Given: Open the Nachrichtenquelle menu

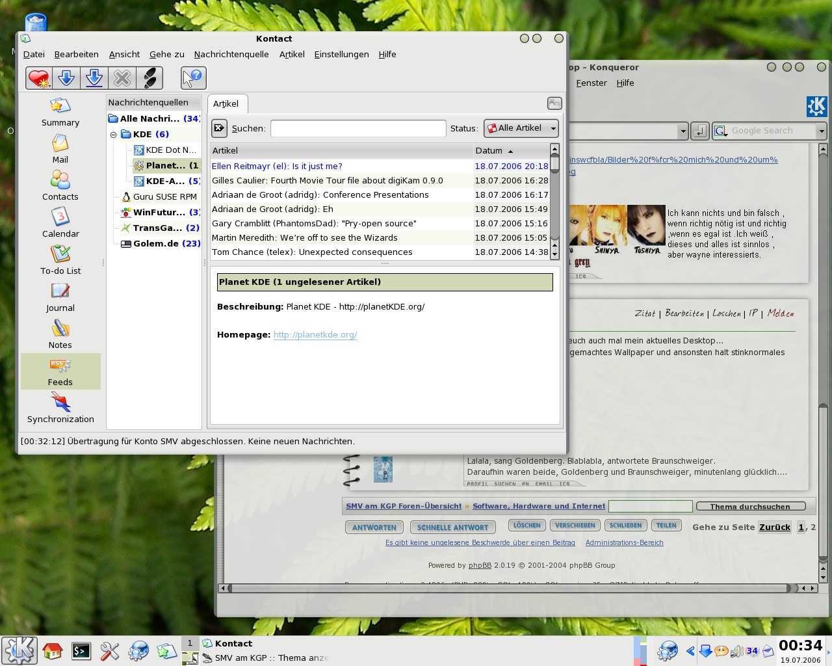Looking at the screenshot, I should click(231, 55).
